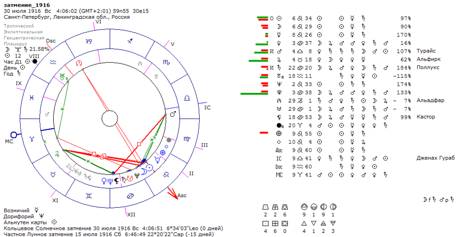Select the square icon with diamond inside
The height and width of the screenshot is (237, 470).
284,223
